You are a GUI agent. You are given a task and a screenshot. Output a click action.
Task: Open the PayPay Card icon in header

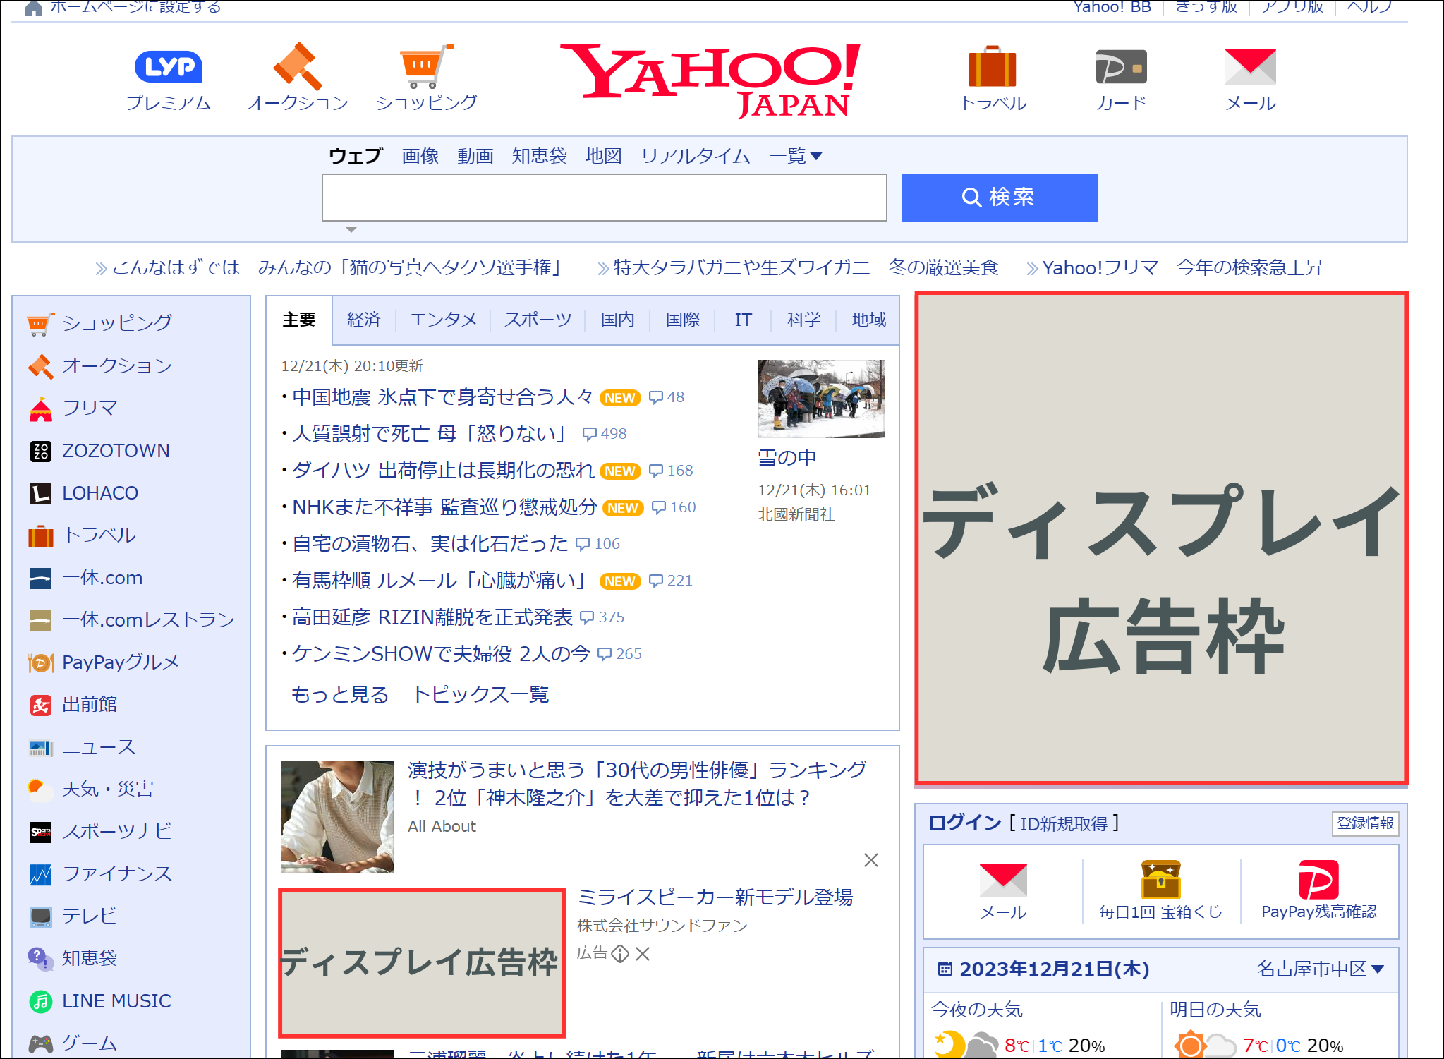click(x=1121, y=66)
